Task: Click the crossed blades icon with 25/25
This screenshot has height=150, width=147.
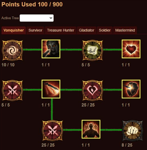Action: click(x=52, y=130)
